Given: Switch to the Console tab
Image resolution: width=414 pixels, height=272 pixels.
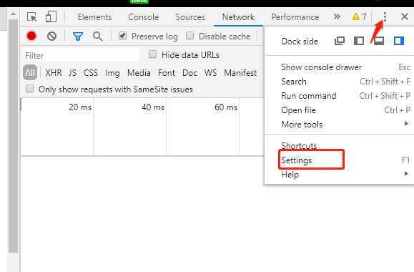Looking at the screenshot, I should click(144, 17).
